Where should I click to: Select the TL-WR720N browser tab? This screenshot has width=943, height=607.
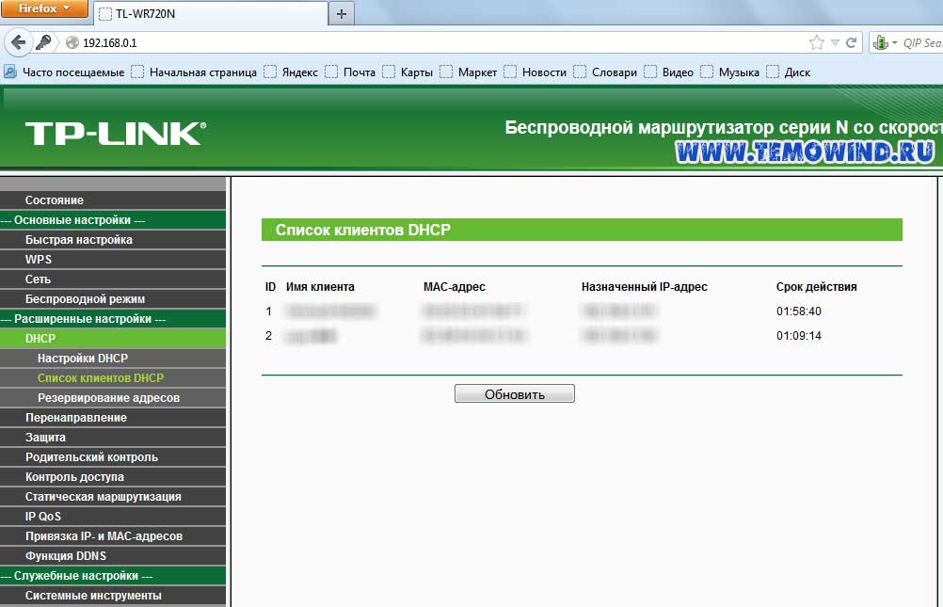[211, 13]
